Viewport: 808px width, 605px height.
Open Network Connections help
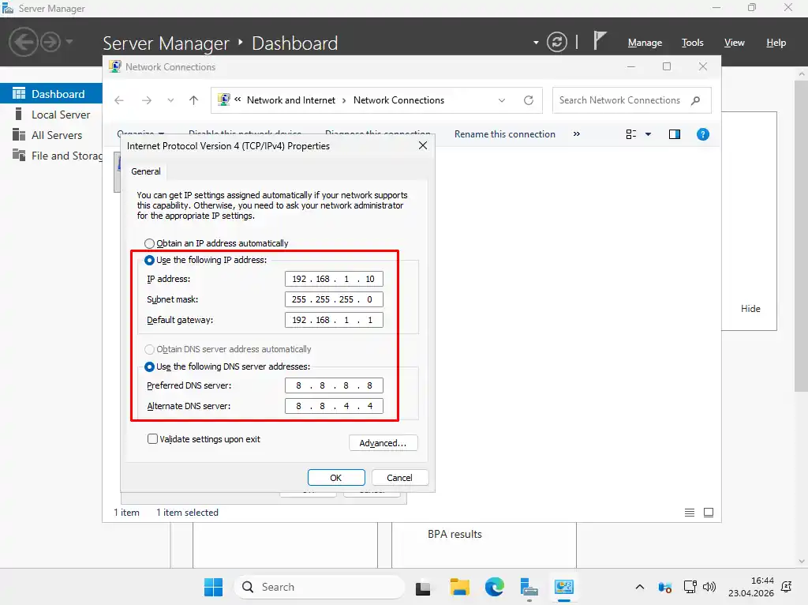(x=702, y=134)
